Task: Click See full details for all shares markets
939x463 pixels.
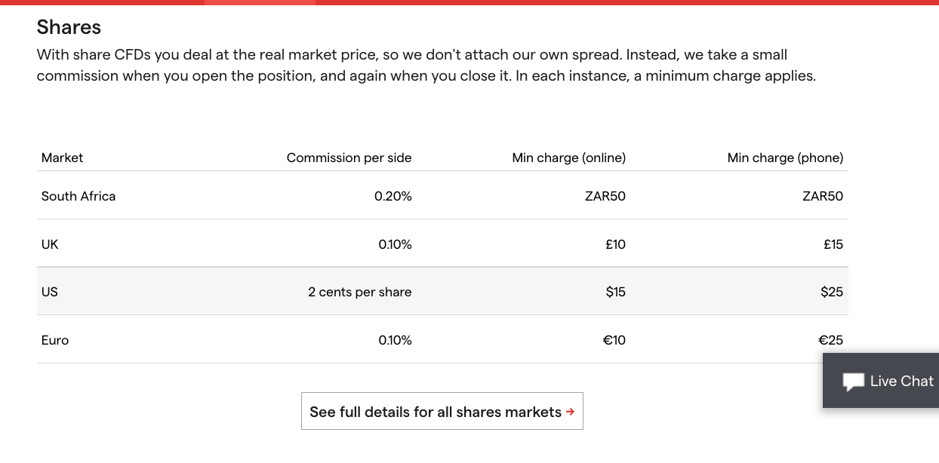Action: (442, 412)
